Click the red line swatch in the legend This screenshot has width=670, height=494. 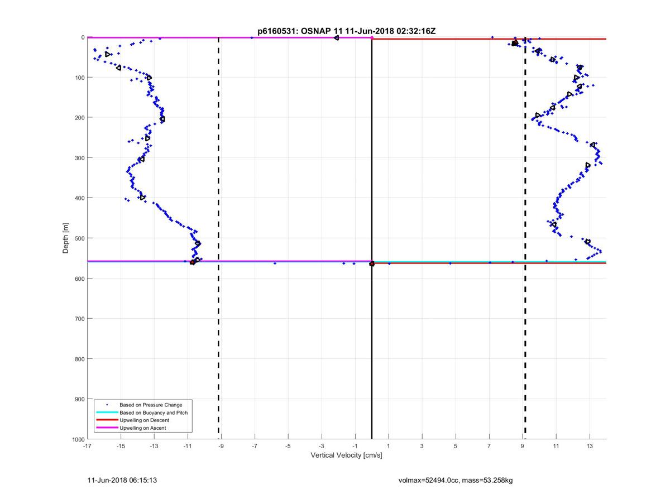pos(107,420)
